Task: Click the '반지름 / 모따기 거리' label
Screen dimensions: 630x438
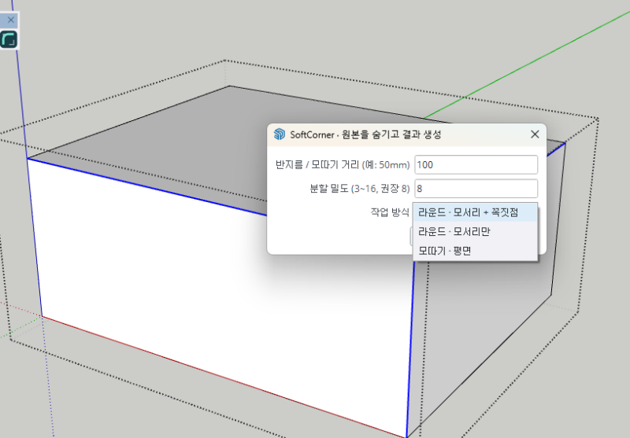Action: [343, 165]
